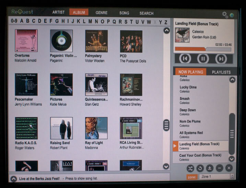Jump to albums starting with A
246x188 pixels.
tap(22, 21)
